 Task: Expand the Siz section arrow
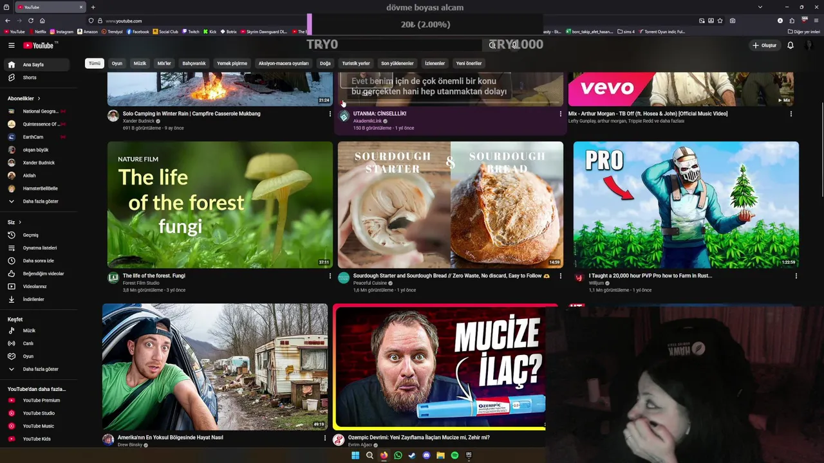(x=20, y=222)
